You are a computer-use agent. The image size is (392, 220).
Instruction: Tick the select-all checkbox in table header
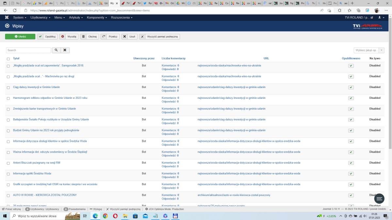pyautogui.click(x=8, y=59)
